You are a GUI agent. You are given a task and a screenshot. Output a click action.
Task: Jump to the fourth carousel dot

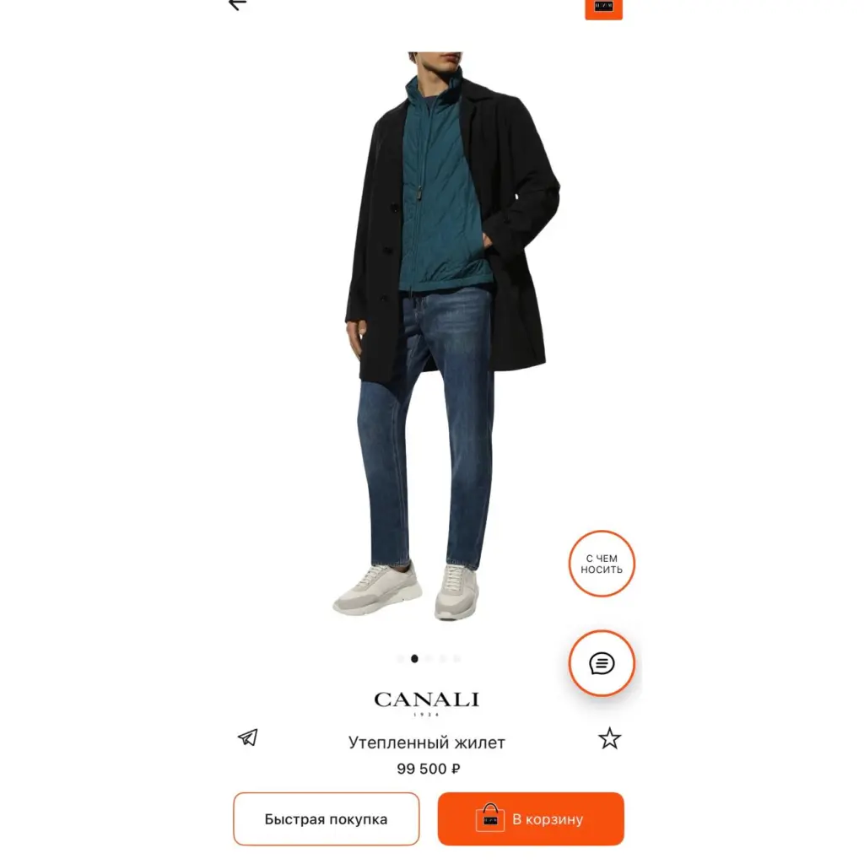[x=443, y=658]
